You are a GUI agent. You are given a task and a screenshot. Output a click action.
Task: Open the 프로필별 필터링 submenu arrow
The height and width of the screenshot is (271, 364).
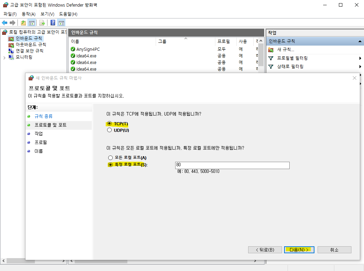[360, 58]
